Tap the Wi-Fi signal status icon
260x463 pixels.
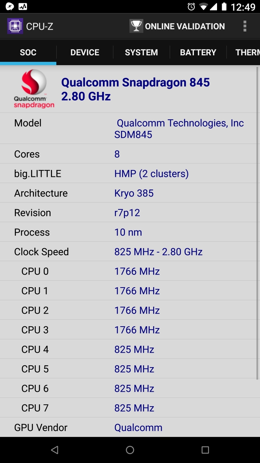point(203,7)
